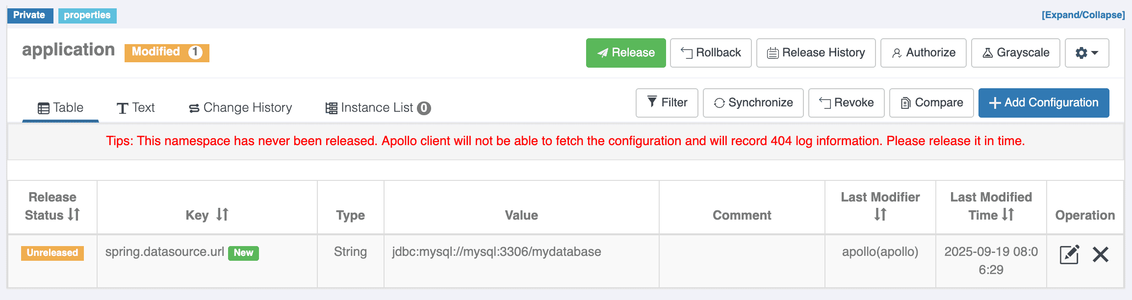
Task: Add a new configuration item
Action: (1043, 103)
